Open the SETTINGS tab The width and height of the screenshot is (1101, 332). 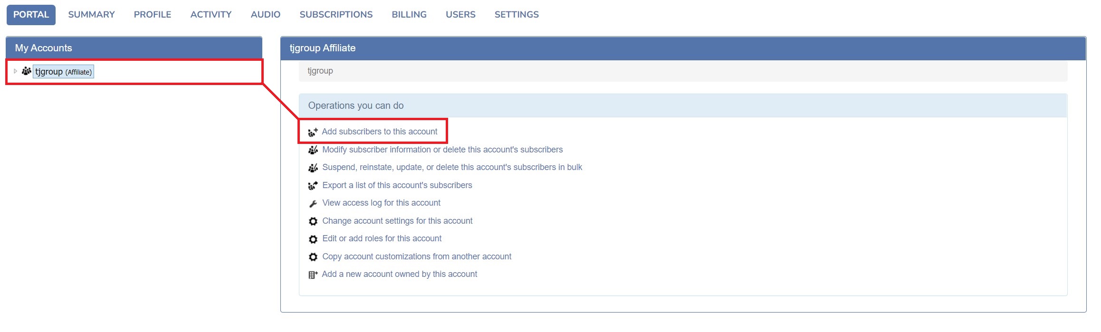point(516,15)
